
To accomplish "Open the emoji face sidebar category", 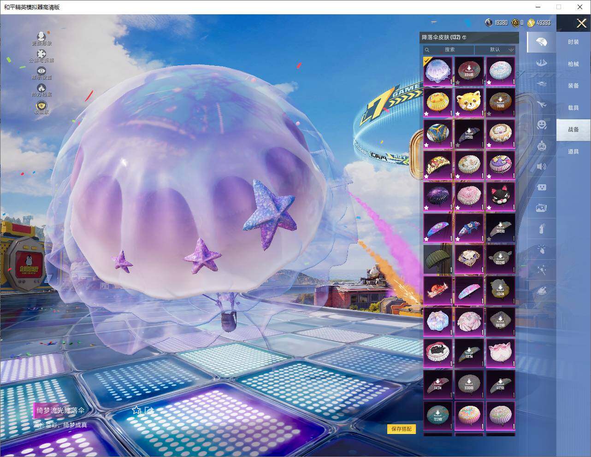I will 542,124.
